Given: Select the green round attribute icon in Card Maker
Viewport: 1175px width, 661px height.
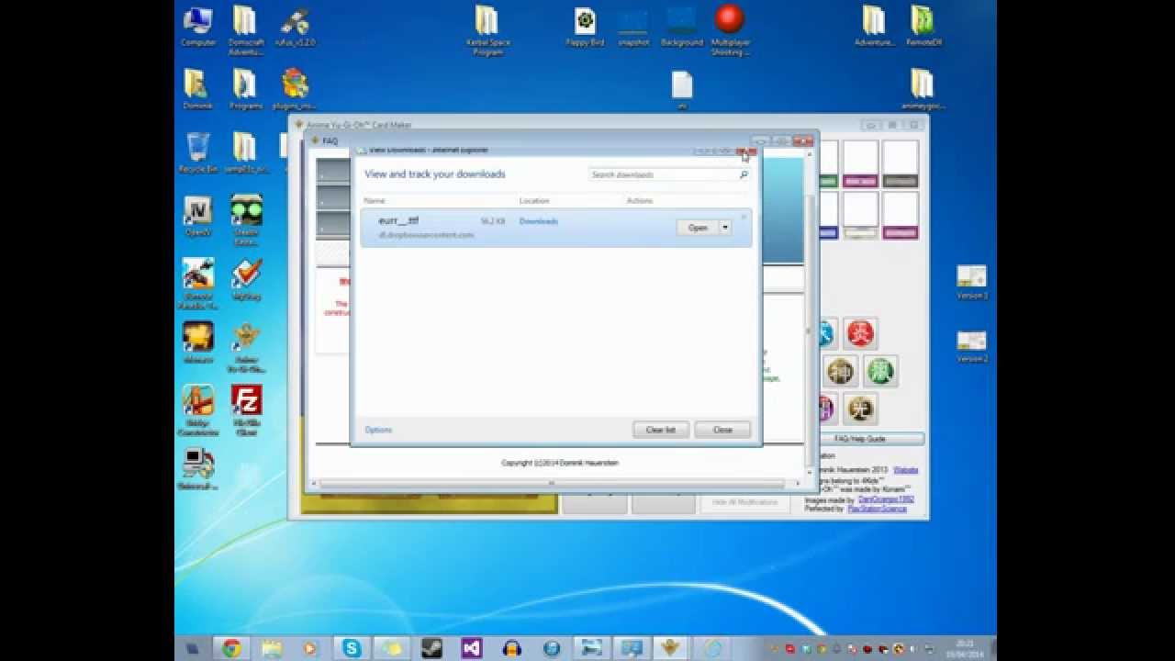Looking at the screenshot, I should pos(881,371).
